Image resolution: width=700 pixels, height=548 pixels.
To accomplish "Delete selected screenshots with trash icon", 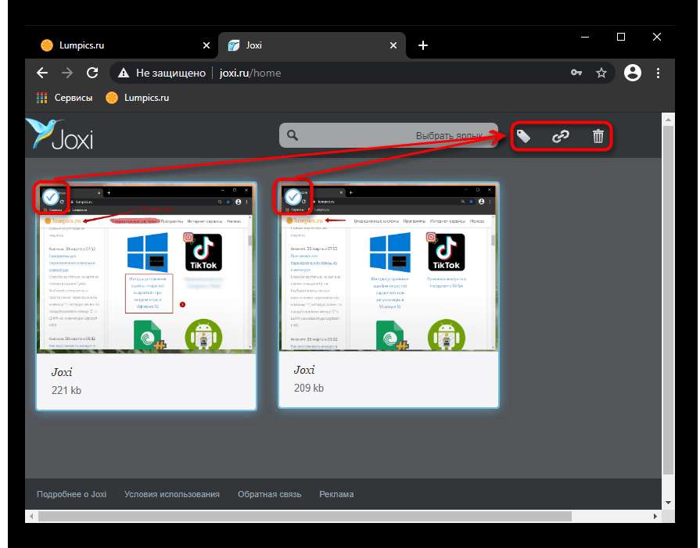I will [x=598, y=137].
